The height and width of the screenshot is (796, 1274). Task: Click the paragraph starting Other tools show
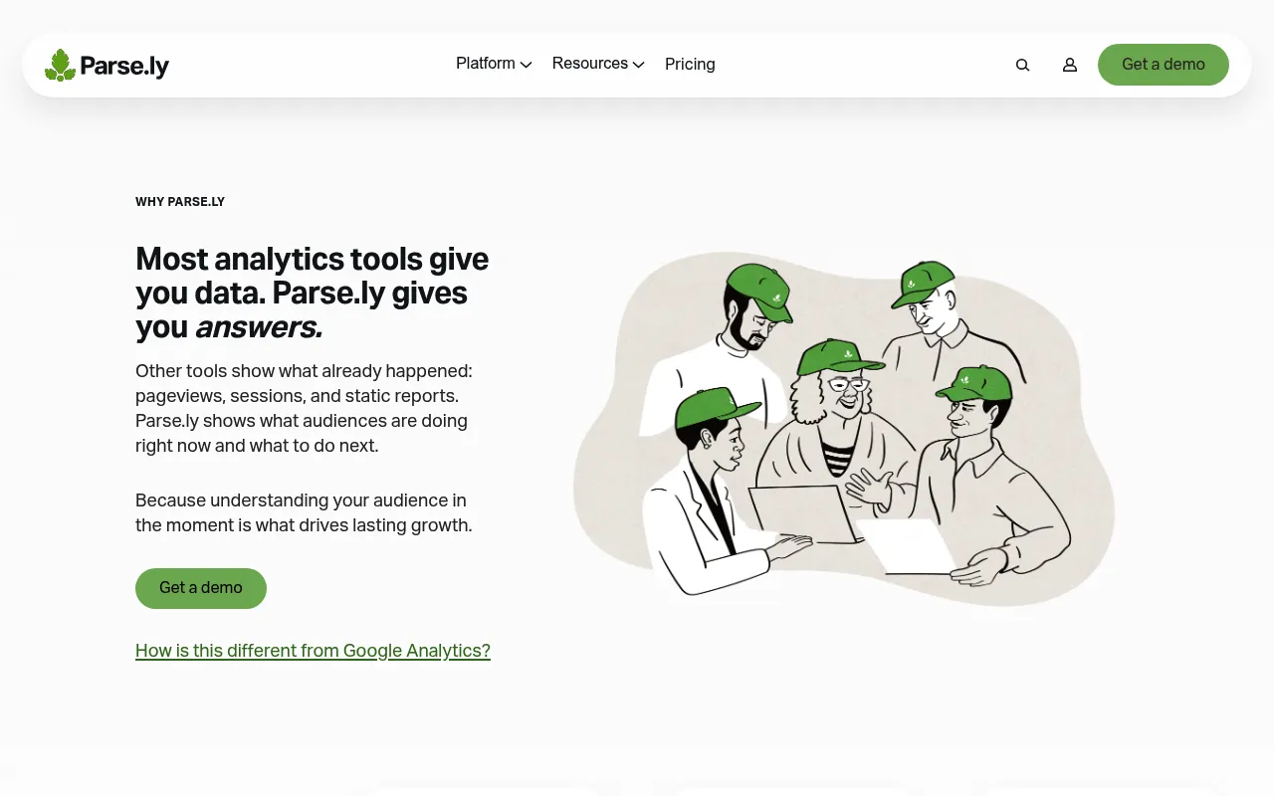[304, 408]
